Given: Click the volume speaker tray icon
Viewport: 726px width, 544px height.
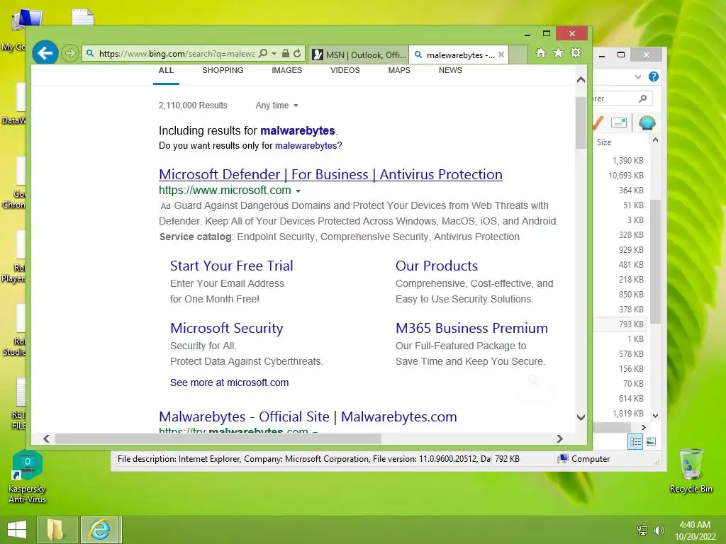Looking at the screenshot, I should coord(659,531).
